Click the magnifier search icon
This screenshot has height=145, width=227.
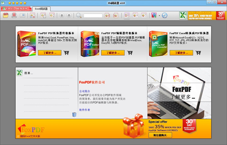[x=79, y=16]
